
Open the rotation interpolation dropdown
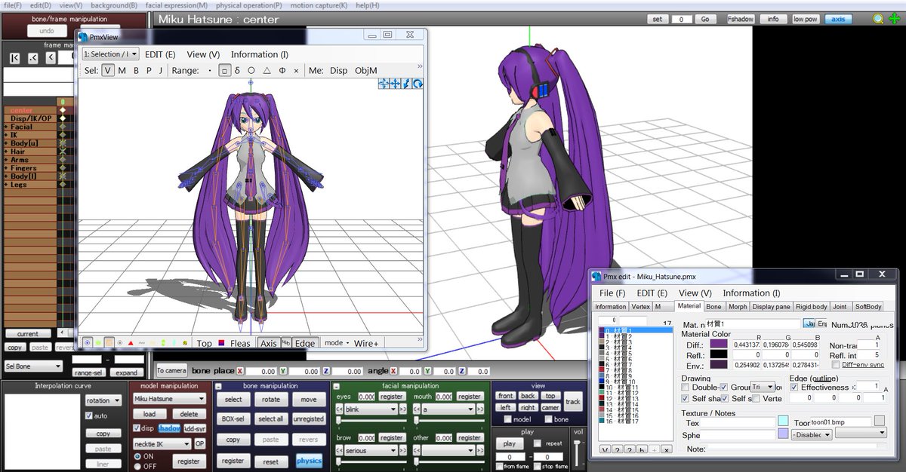click(x=103, y=400)
